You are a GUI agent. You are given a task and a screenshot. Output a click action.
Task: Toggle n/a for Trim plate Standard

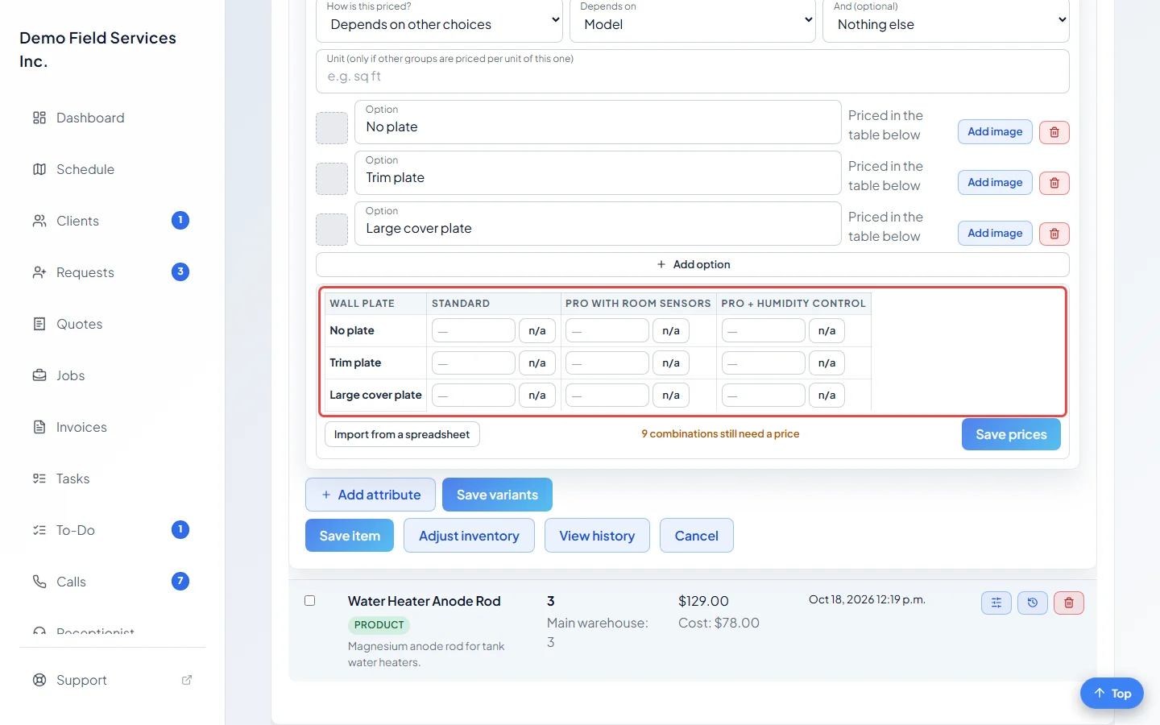click(536, 362)
